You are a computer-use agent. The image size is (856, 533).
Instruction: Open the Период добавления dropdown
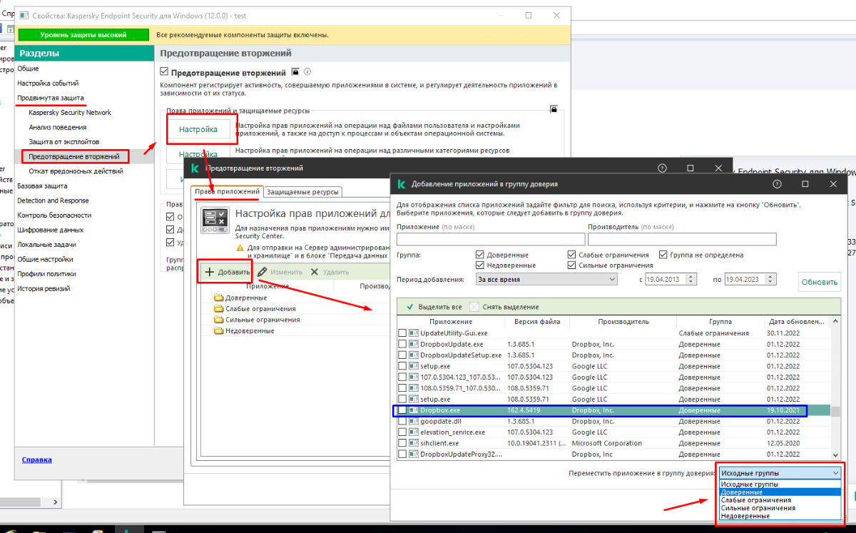547,280
